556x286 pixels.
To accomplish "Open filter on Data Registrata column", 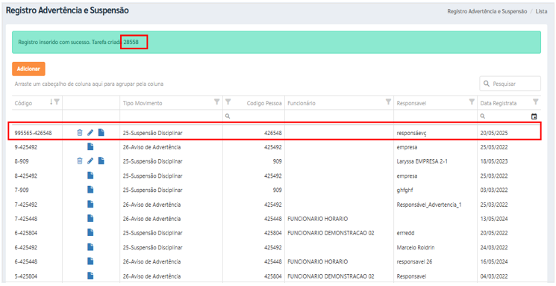I will click(535, 102).
